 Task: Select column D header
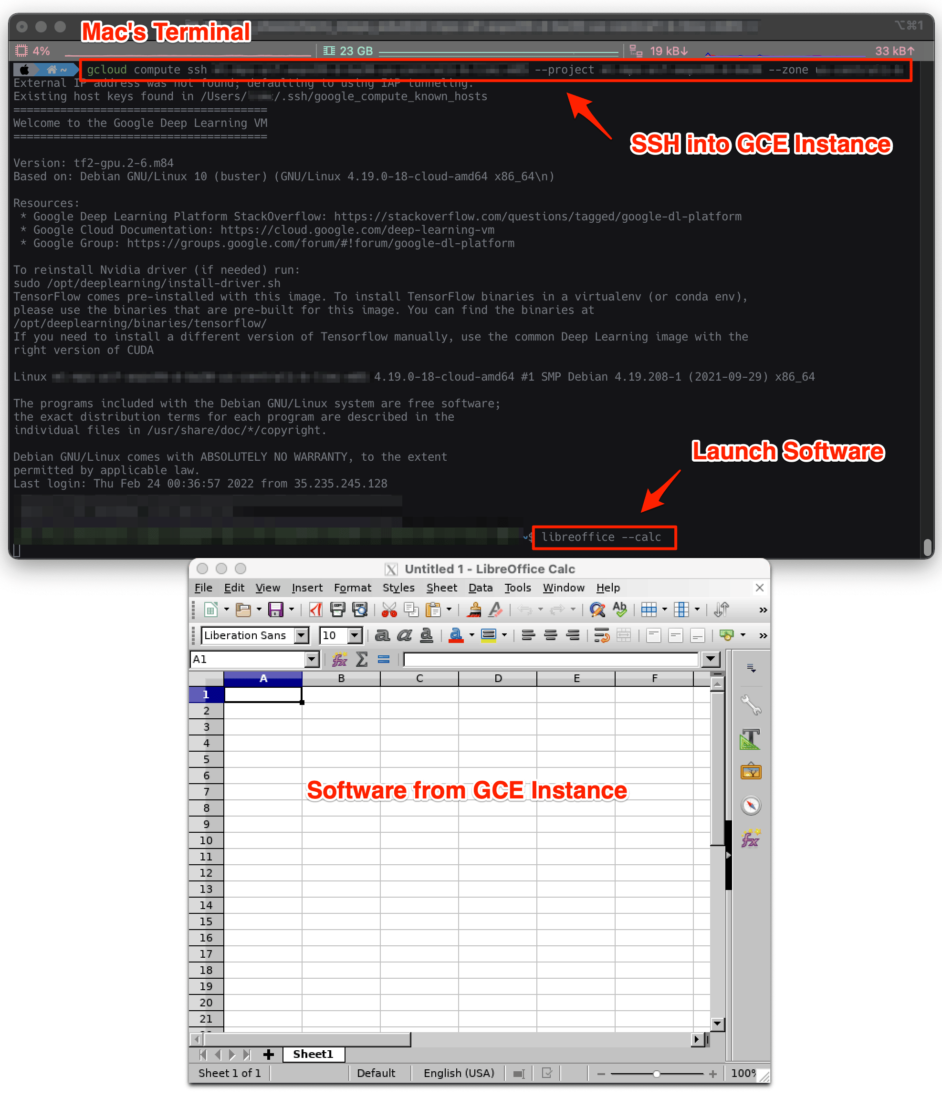(498, 678)
